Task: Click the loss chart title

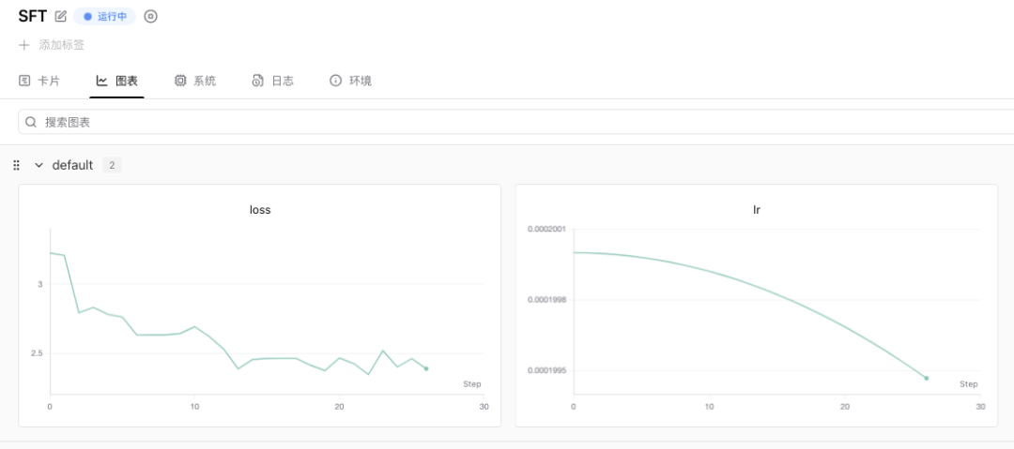Action: (x=259, y=210)
